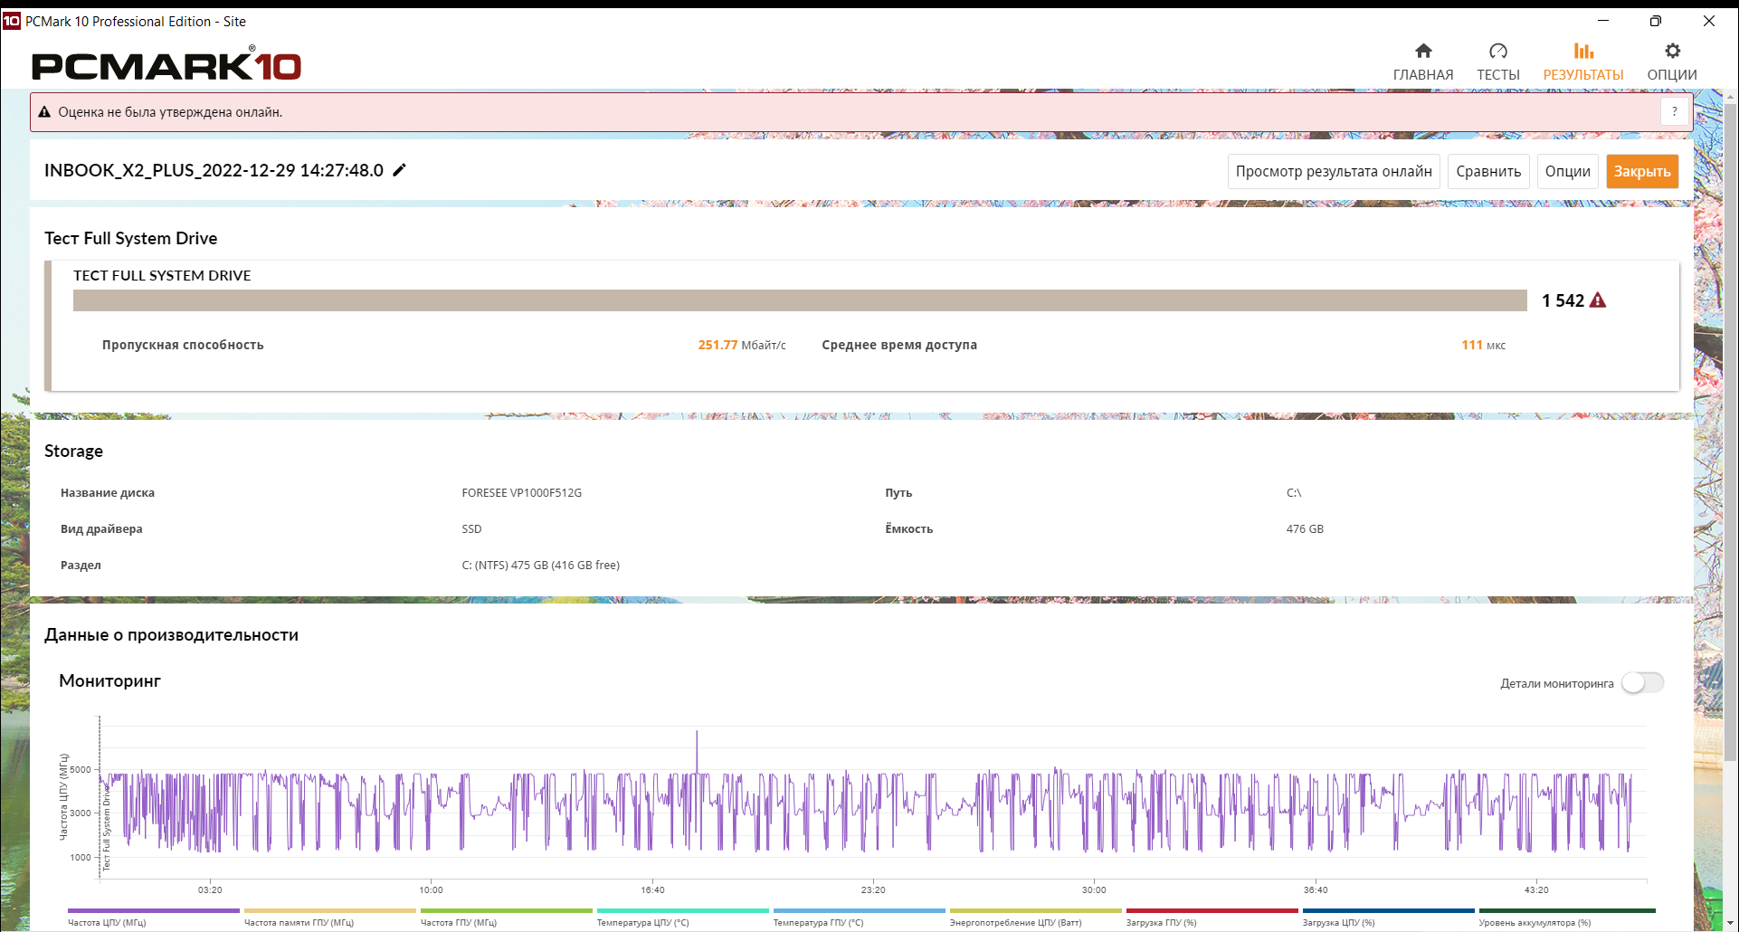Select Энергопотребление ЦПУ legend swatch
Screen dimensions: 1739x932
(x=1036, y=910)
